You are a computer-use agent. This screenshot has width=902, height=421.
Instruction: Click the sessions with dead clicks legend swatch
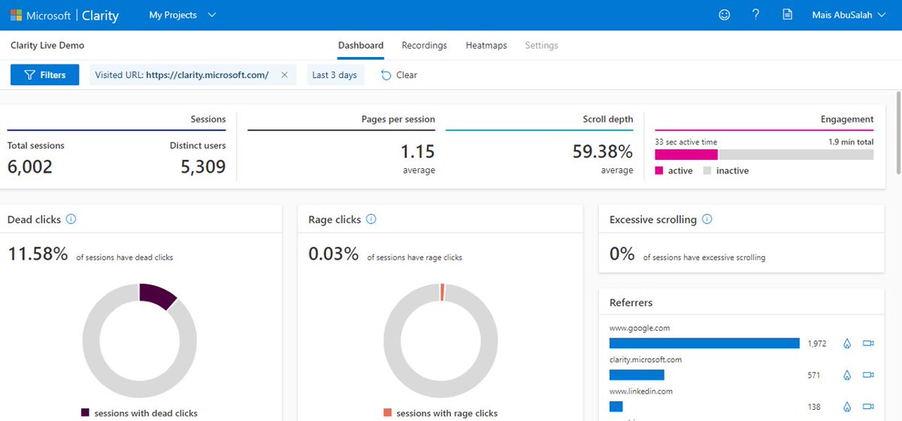[x=85, y=413]
